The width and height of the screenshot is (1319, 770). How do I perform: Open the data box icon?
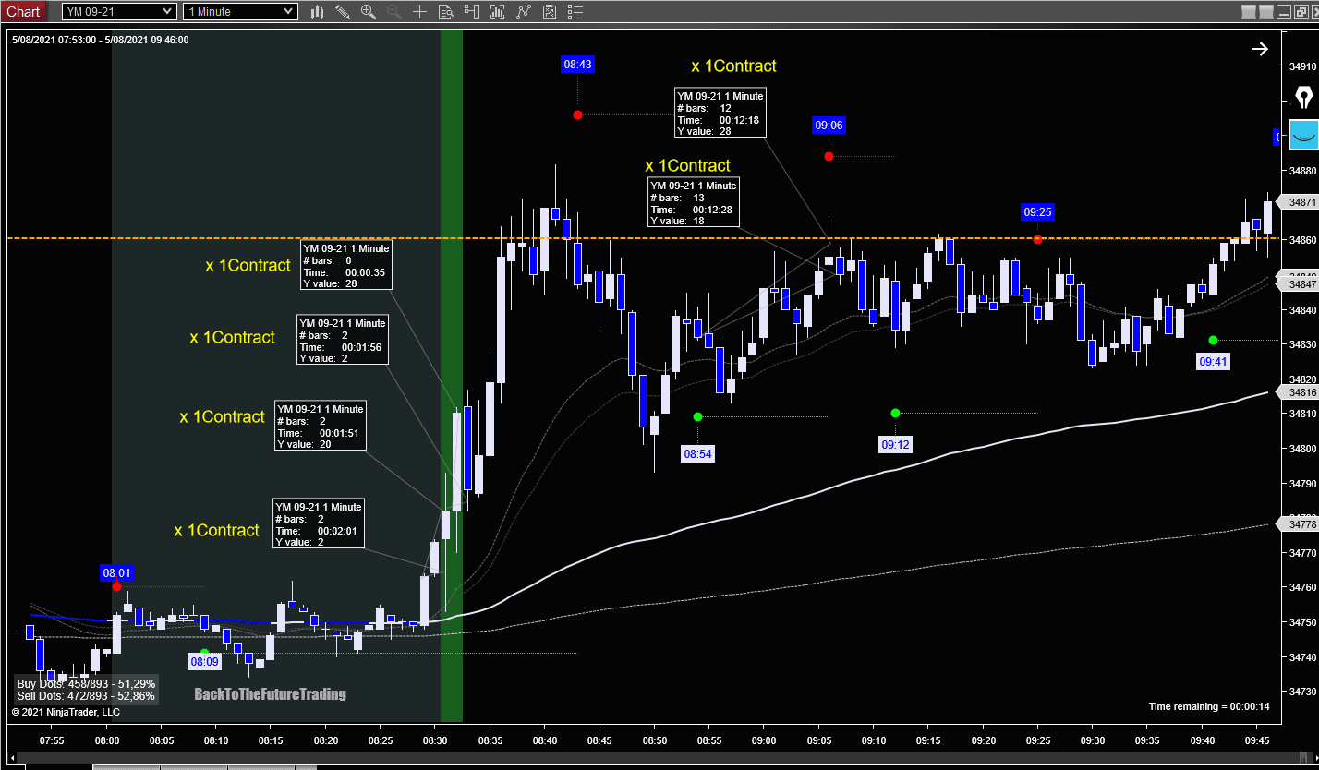click(x=446, y=12)
